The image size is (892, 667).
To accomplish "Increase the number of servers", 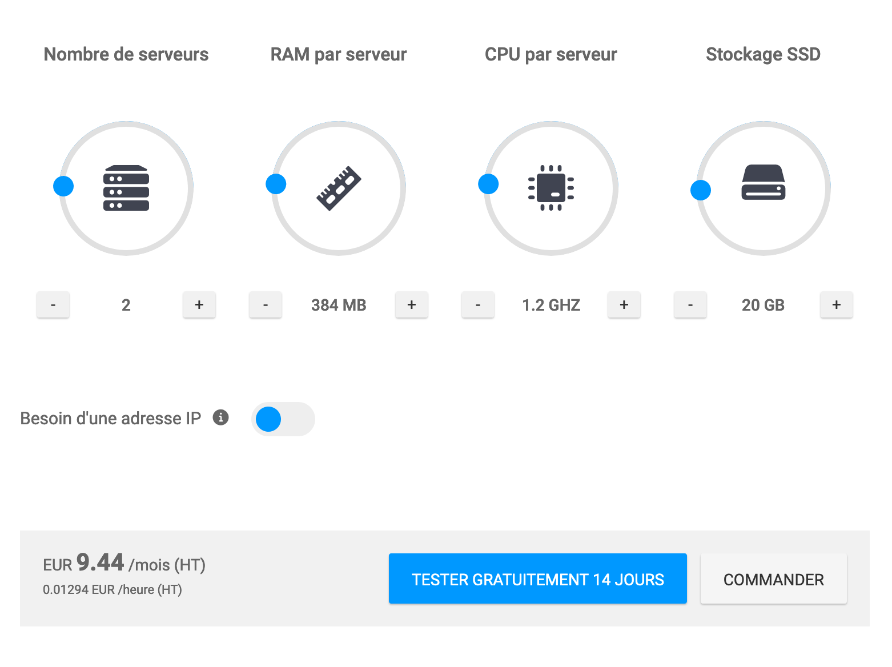I will coord(199,305).
